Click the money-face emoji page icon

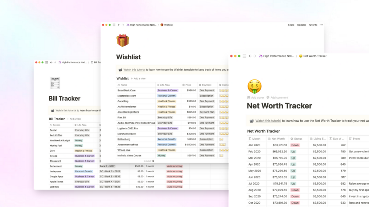254,86
